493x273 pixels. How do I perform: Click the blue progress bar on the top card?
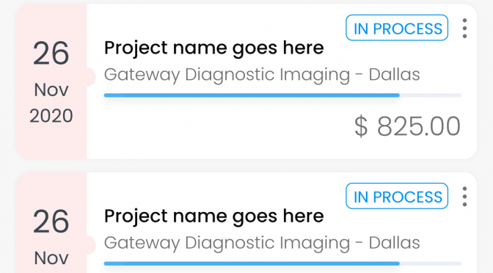click(x=252, y=95)
